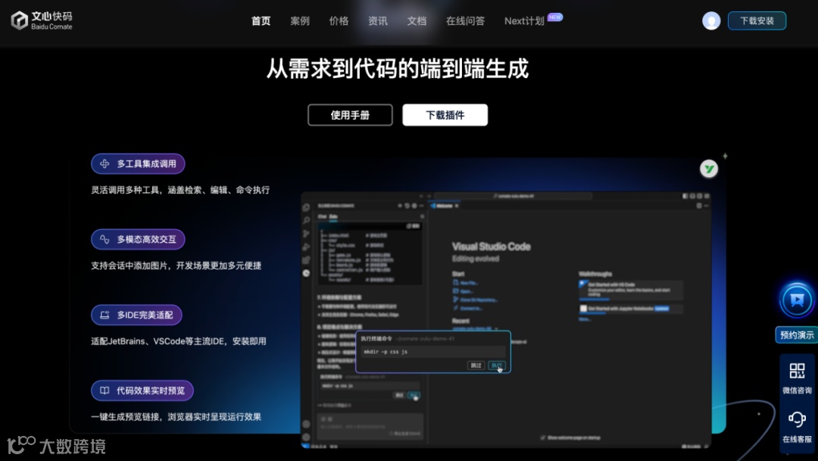Select the 代码效果实时预览 feature pill

click(142, 390)
